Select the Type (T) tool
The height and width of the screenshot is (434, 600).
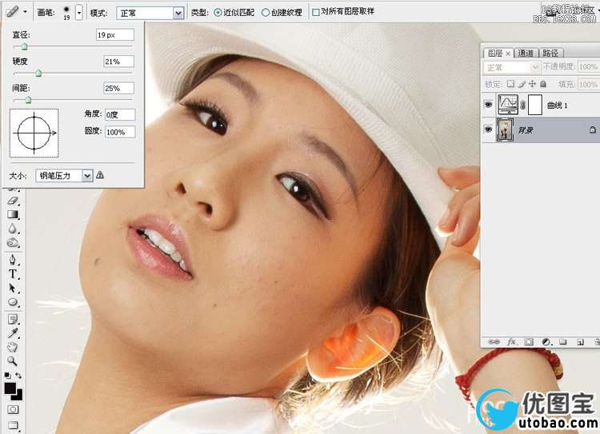pyautogui.click(x=13, y=274)
